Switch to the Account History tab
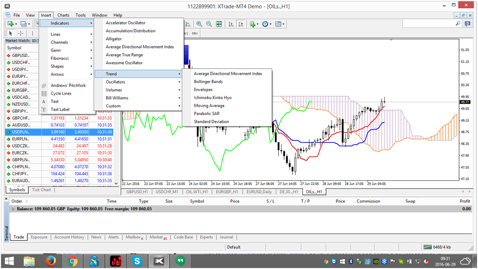The image size is (478, 269). click(x=69, y=237)
